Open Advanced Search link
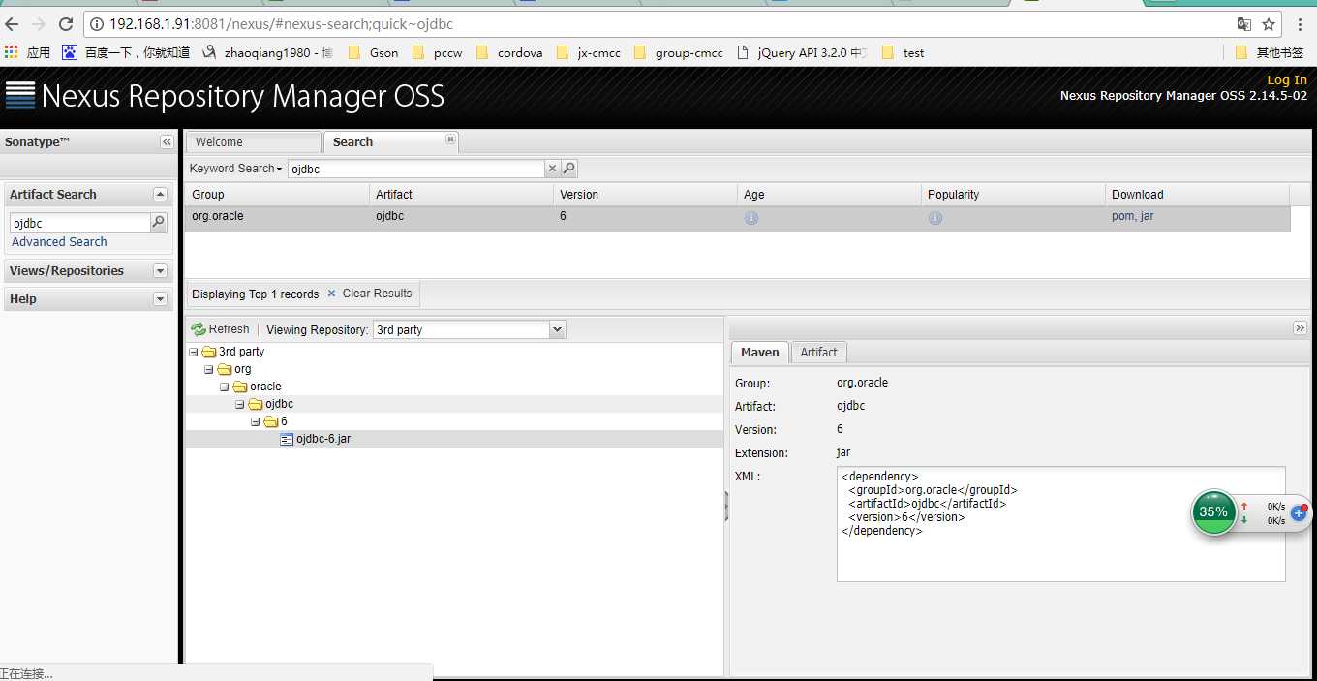The image size is (1317, 681). [59, 242]
